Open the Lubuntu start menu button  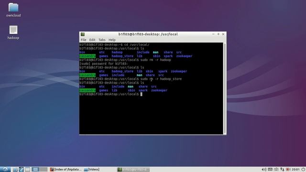point(5,169)
